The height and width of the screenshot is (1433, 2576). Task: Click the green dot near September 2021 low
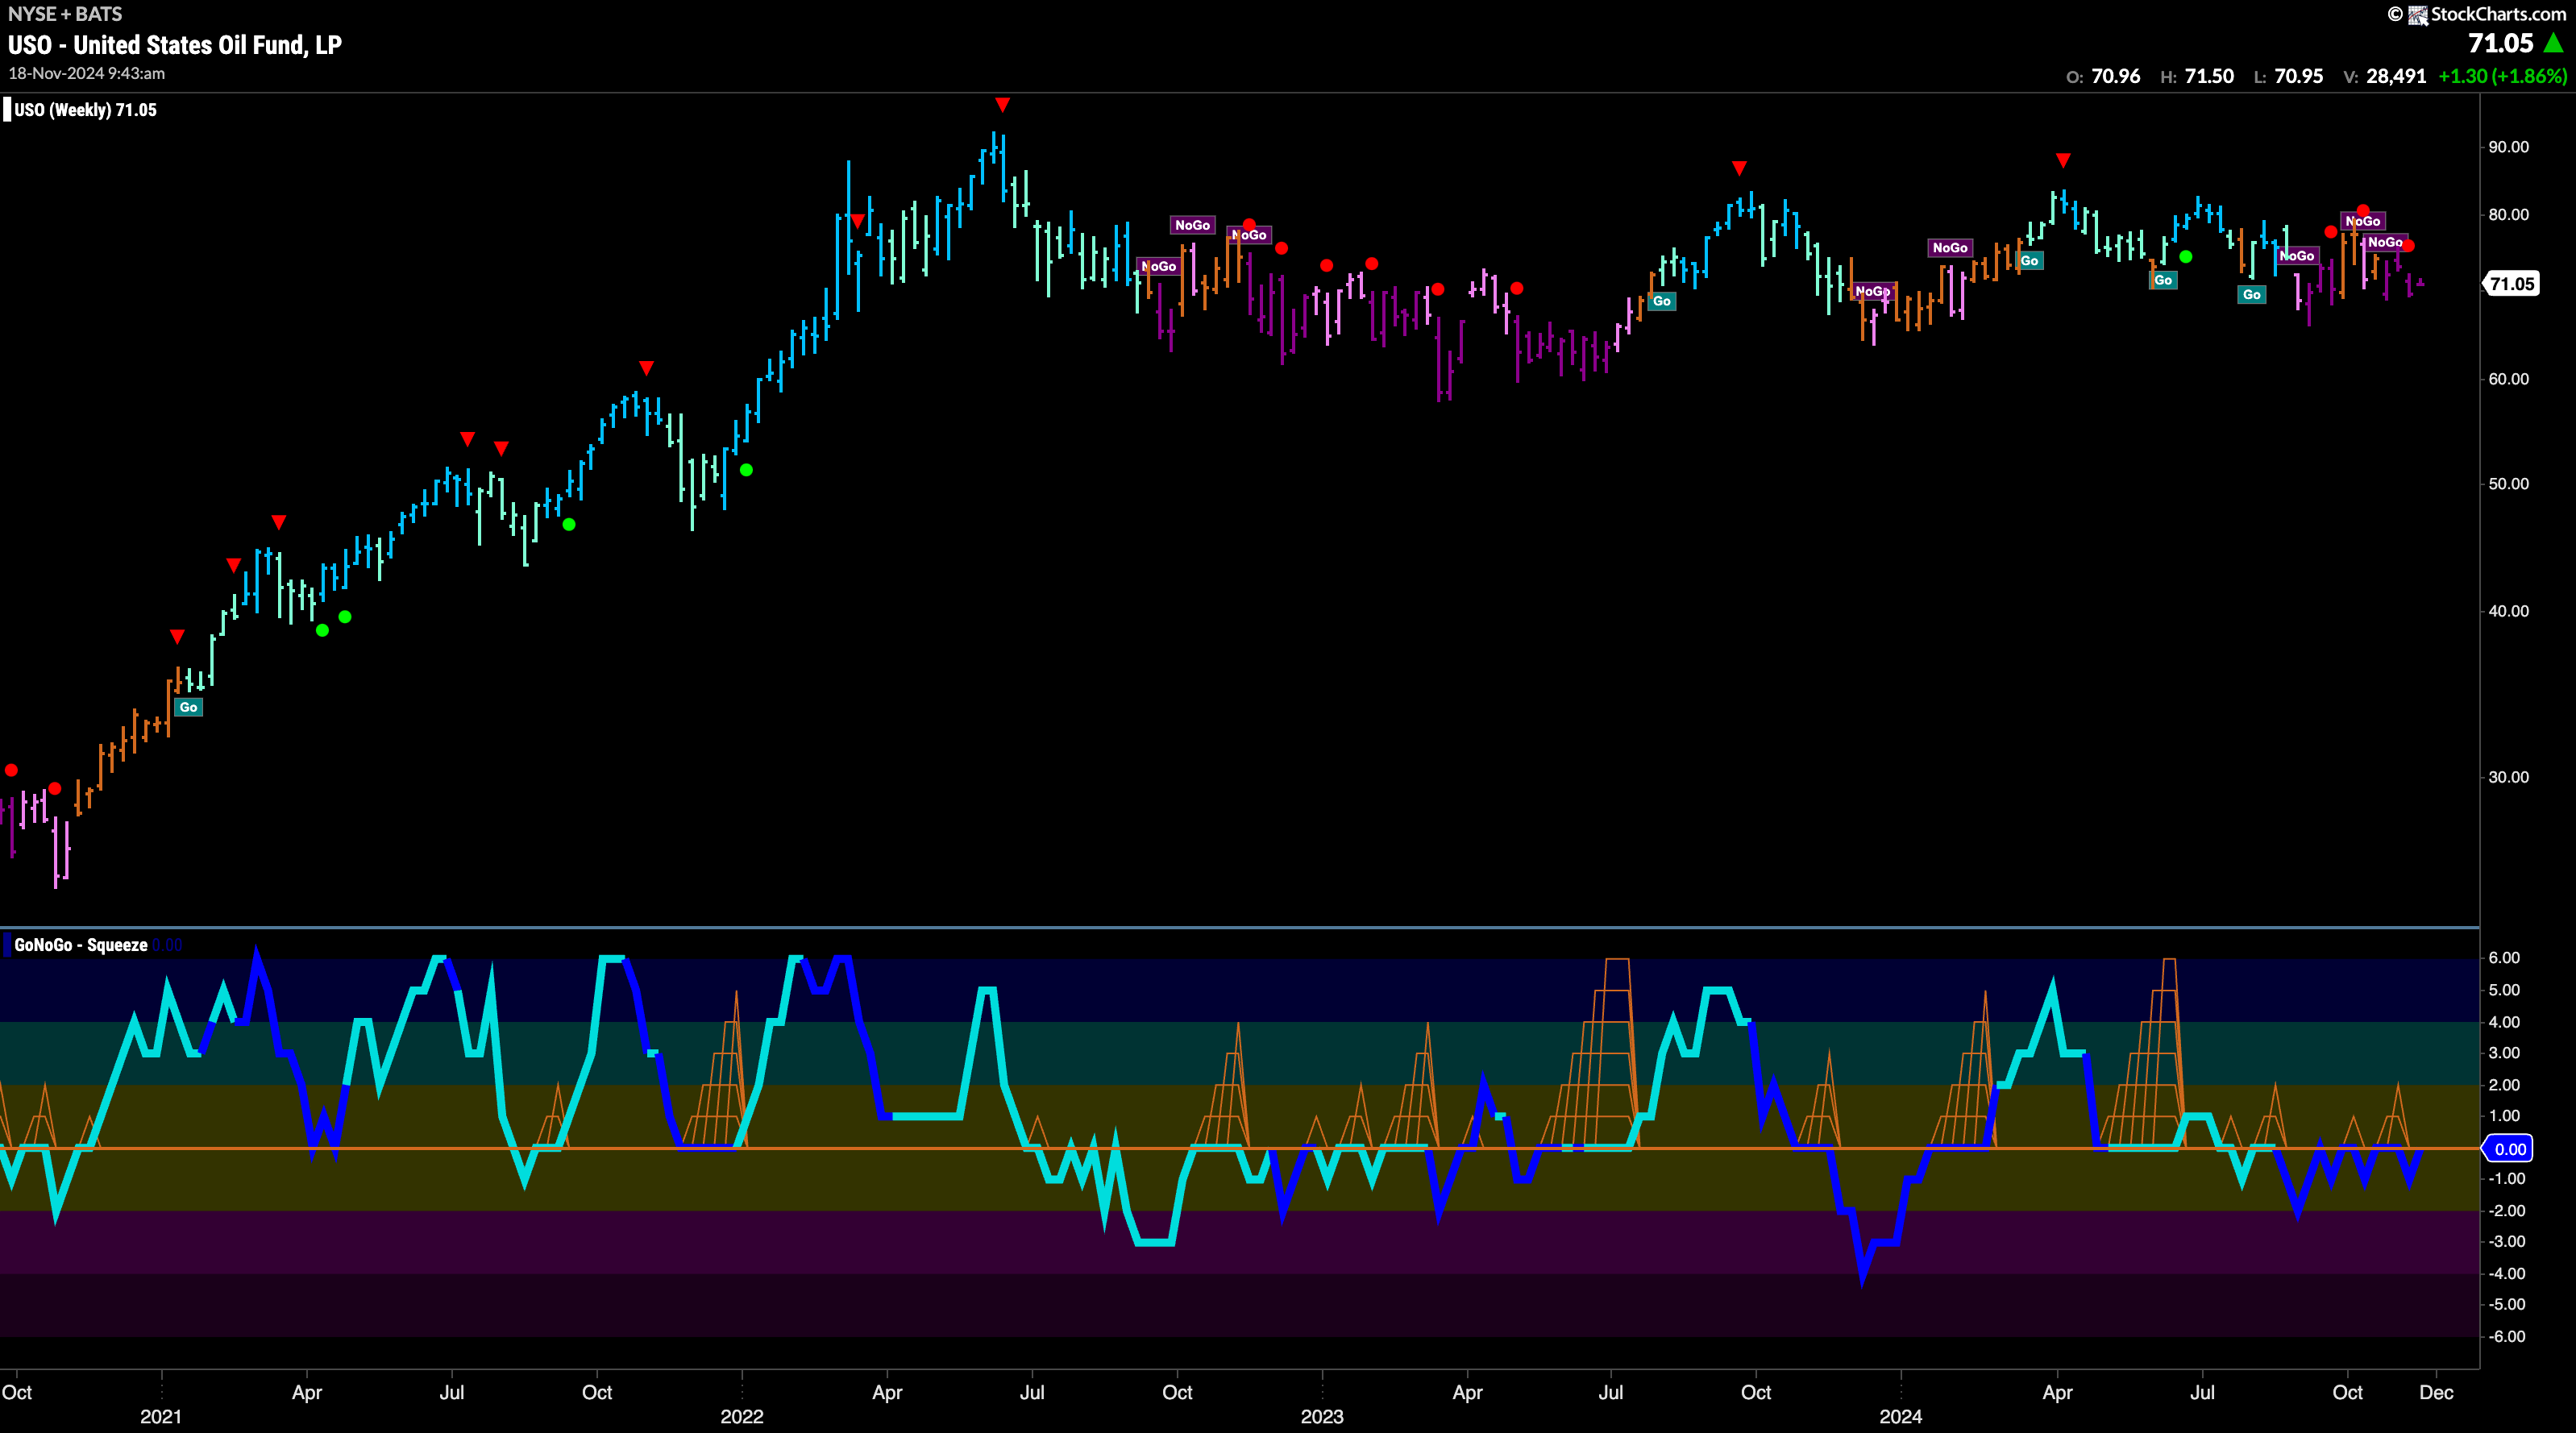pos(569,524)
